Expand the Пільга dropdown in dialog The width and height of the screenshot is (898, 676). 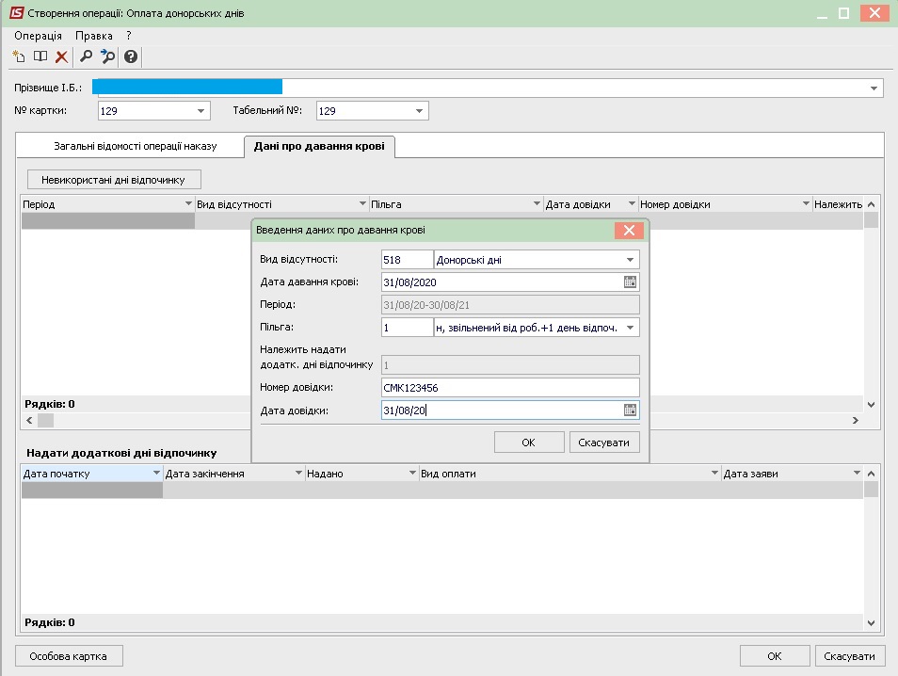(x=630, y=328)
